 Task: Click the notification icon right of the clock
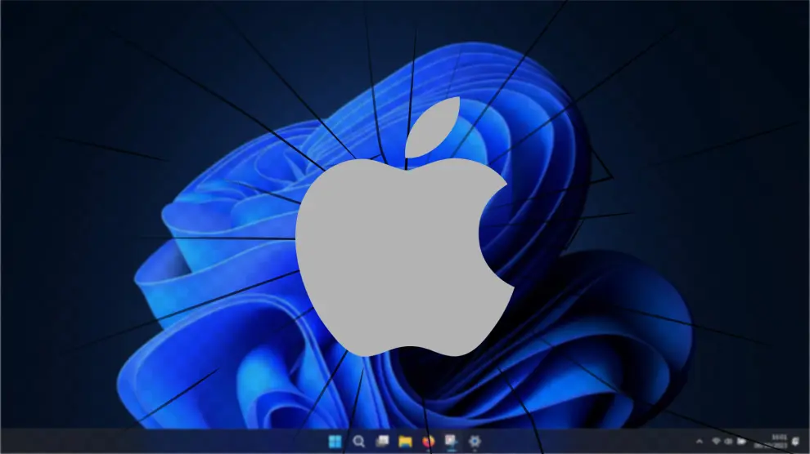click(793, 442)
